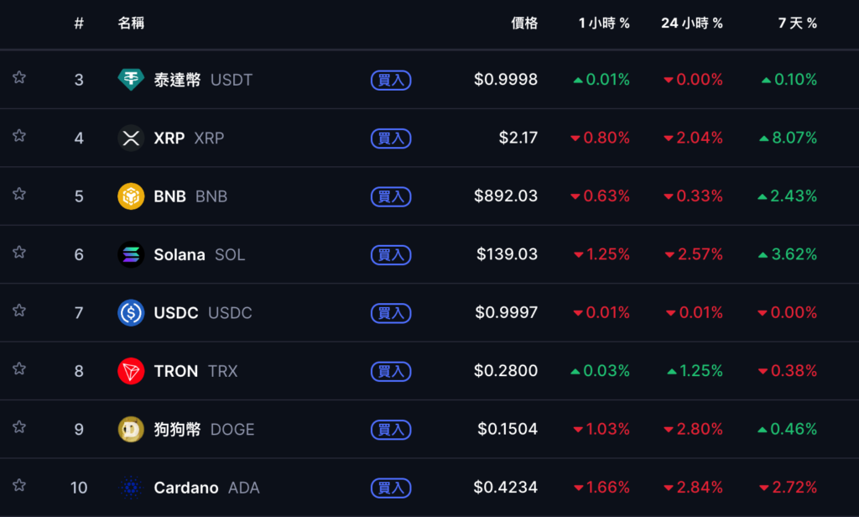The height and width of the screenshot is (517, 859).
Task: Click the Solana coin logo
Action: pyautogui.click(x=131, y=254)
